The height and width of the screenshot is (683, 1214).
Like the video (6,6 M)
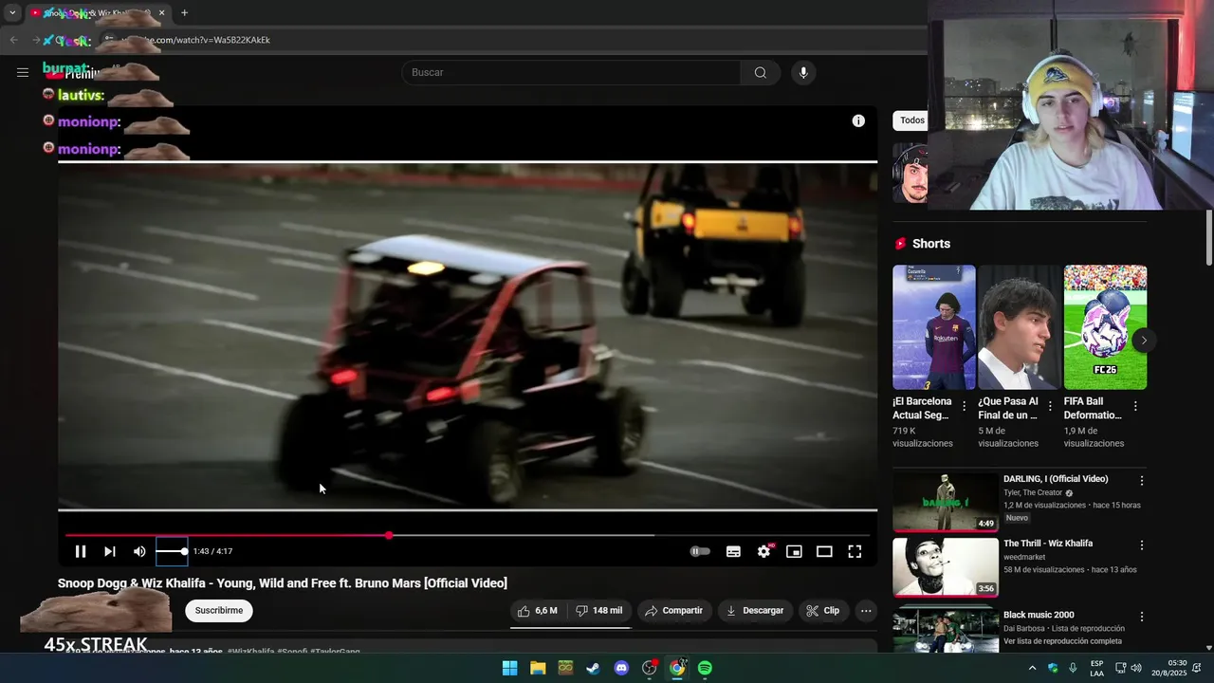click(538, 611)
